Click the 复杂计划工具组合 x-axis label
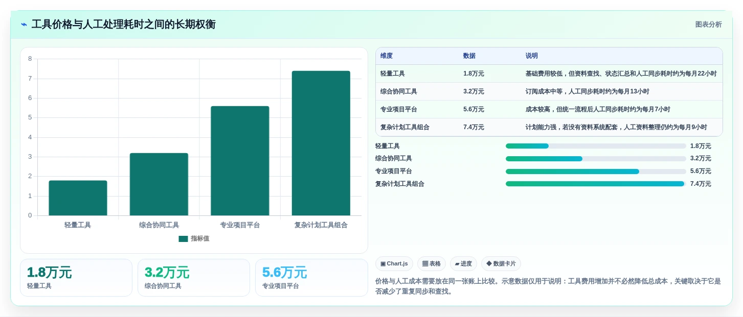The image size is (743, 317). tap(321, 225)
